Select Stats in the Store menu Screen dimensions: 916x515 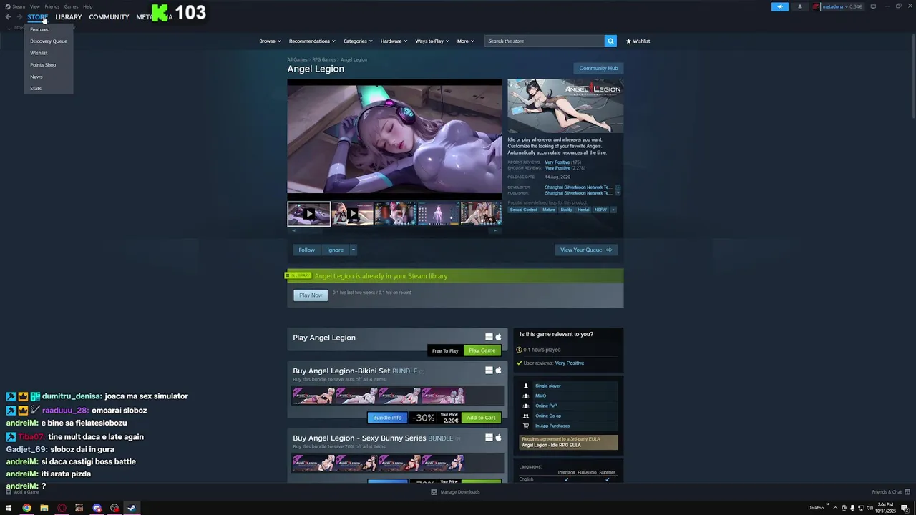click(x=36, y=88)
